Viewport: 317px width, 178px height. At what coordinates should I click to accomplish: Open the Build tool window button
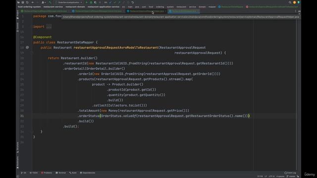(73, 173)
